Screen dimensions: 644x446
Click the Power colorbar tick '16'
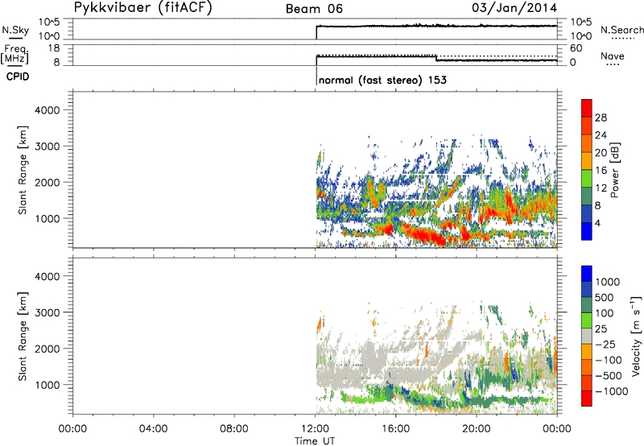pyautogui.click(x=601, y=171)
